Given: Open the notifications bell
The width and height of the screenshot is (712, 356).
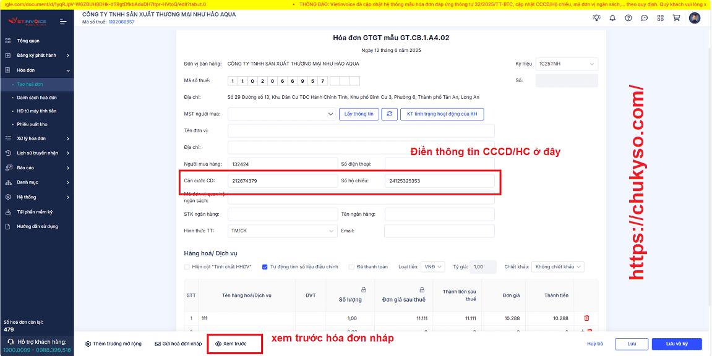Looking at the screenshot, I should pyautogui.click(x=612, y=18).
